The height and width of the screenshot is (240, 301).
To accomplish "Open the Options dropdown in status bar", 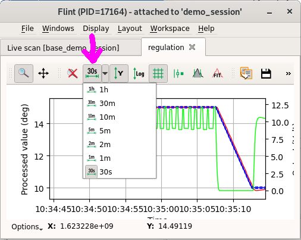I will tap(27, 227).
